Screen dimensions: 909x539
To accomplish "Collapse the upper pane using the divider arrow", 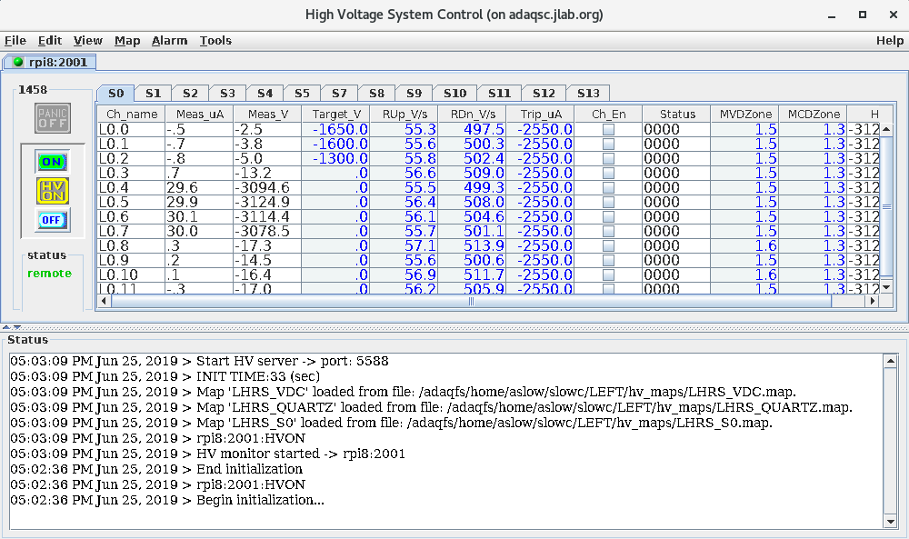I will tap(6, 327).
